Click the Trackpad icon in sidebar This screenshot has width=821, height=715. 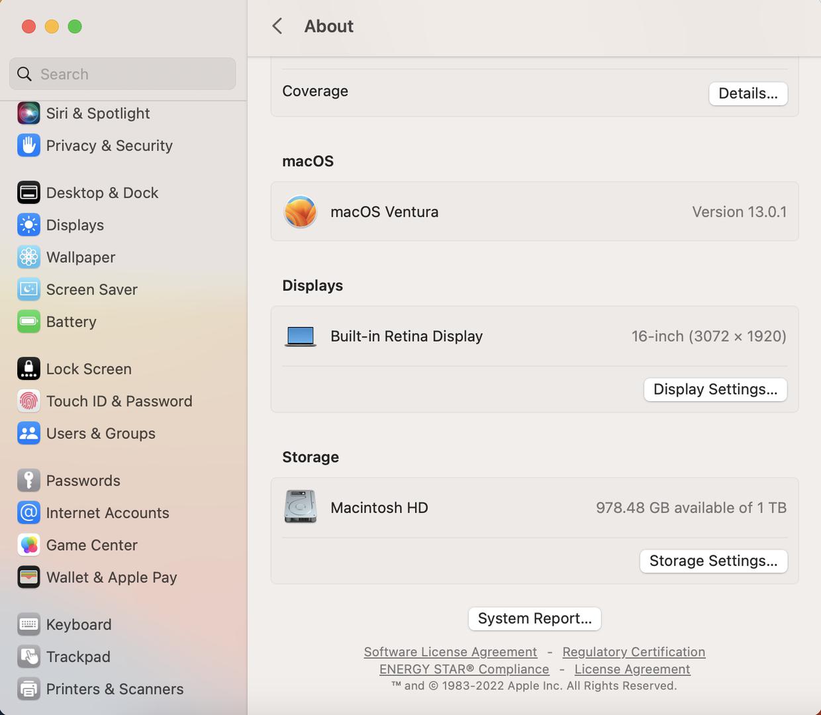[x=28, y=657]
